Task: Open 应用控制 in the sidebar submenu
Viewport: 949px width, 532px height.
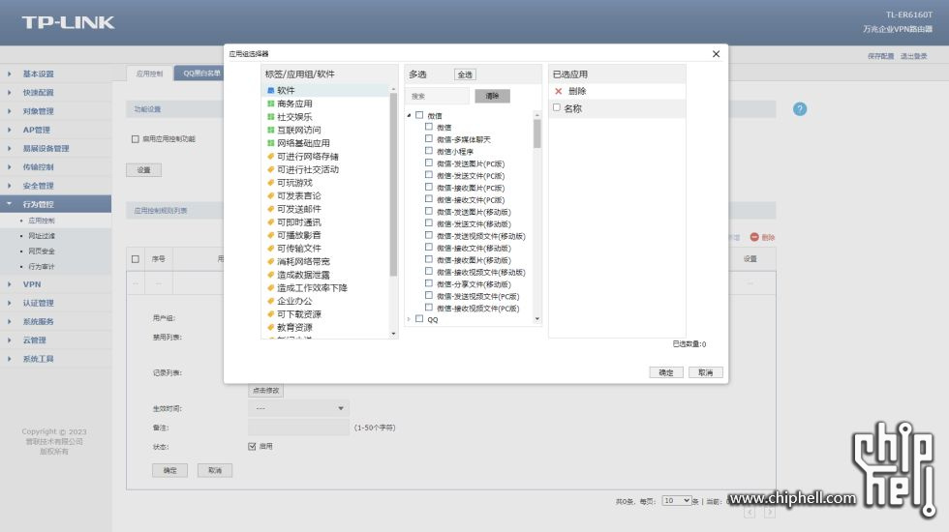Action: pos(42,221)
